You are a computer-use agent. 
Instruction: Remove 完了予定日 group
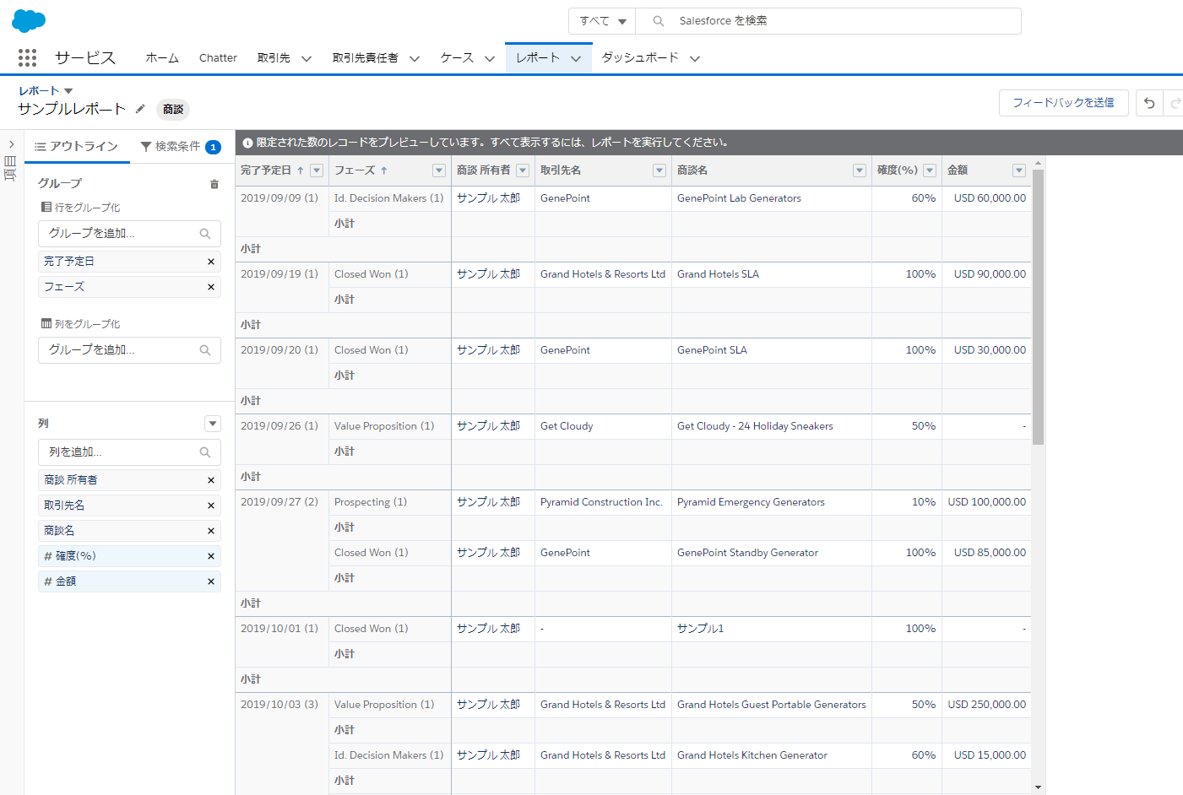(211, 262)
